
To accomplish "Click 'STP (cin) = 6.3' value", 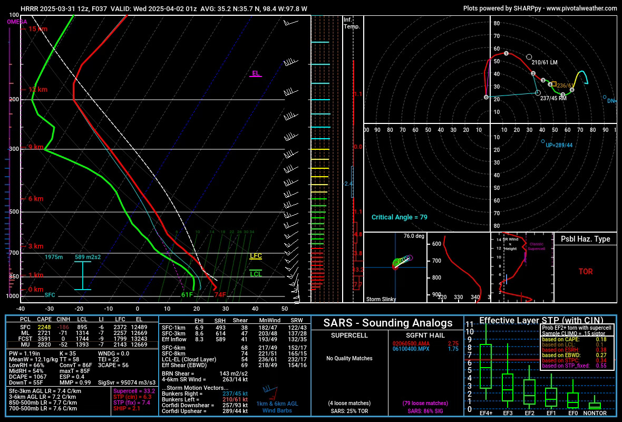I will pyautogui.click(x=132, y=397).
